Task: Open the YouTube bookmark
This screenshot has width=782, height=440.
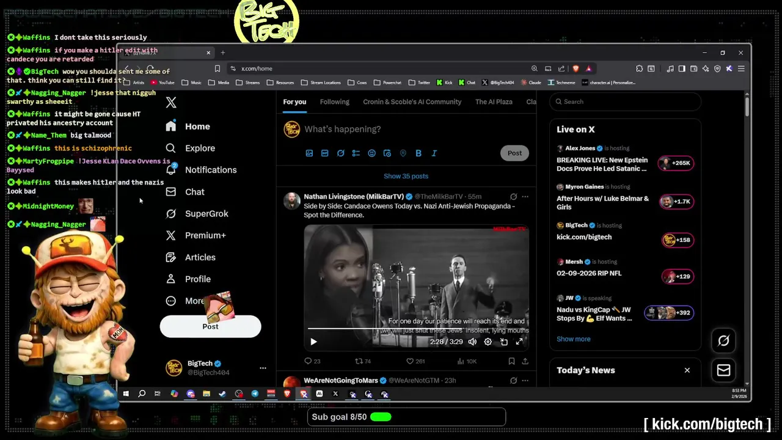Action: pyautogui.click(x=163, y=82)
